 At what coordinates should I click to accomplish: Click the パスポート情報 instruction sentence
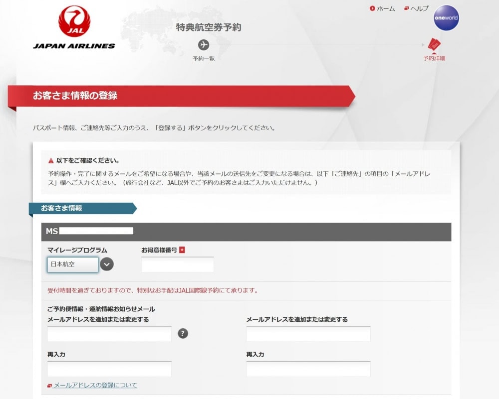coord(154,128)
